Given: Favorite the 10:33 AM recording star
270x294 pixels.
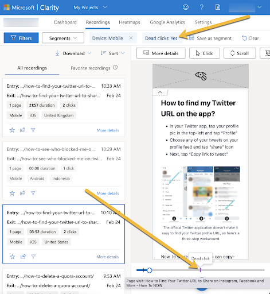Looking at the screenshot, I should pos(12,130).
